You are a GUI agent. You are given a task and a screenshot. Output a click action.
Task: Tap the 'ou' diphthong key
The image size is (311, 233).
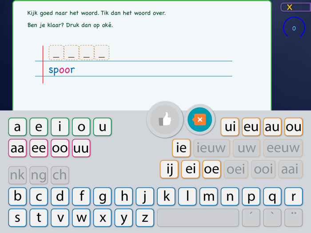point(294,127)
